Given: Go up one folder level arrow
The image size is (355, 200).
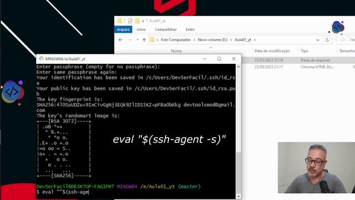Looking at the screenshot, I should coord(144,40).
